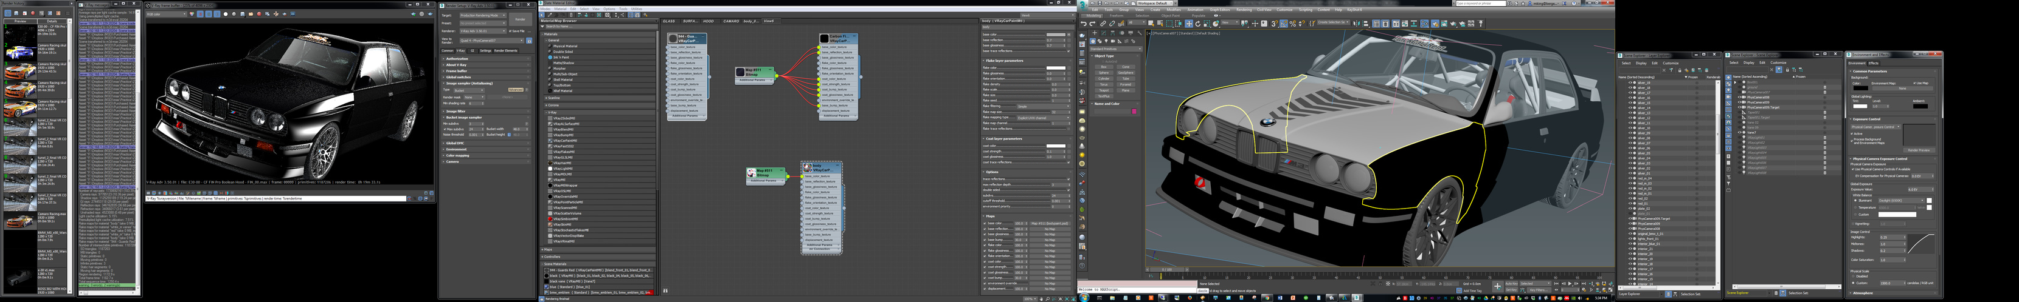The width and height of the screenshot is (2019, 302).
Task: Enable AutoGrid checkbox under Object Type
Action: pos(1104,62)
